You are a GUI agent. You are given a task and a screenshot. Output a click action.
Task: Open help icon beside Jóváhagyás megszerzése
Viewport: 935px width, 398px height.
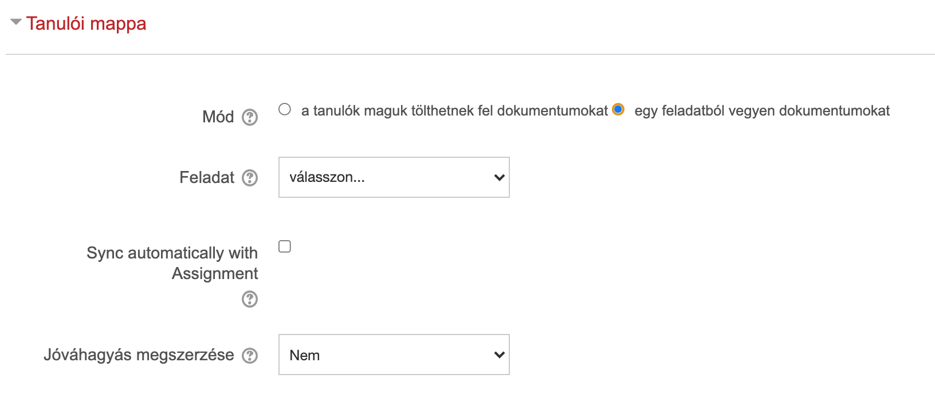[x=250, y=356]
